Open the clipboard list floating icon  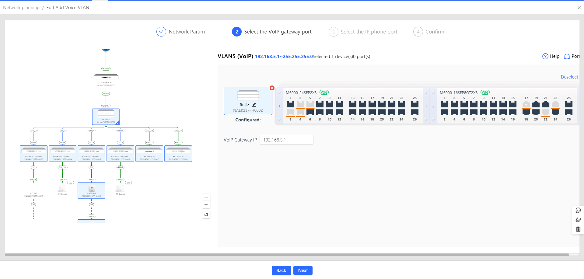578,229
